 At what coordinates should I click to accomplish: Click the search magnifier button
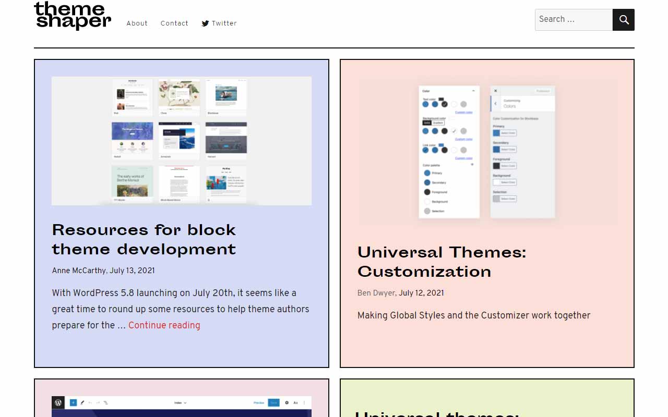624,20
